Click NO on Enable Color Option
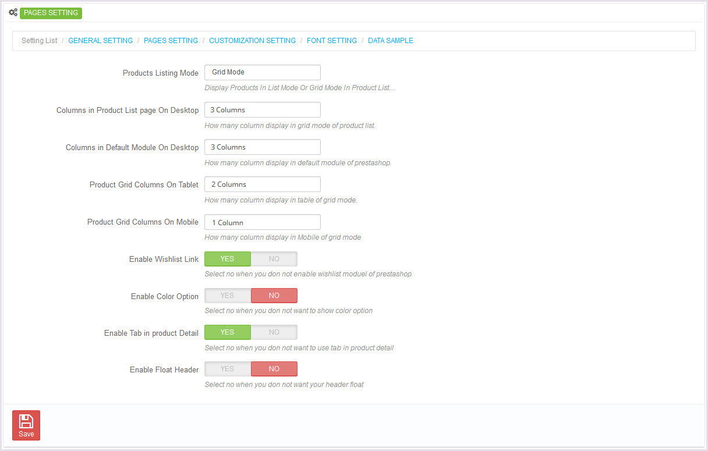 tap(274, 296)
